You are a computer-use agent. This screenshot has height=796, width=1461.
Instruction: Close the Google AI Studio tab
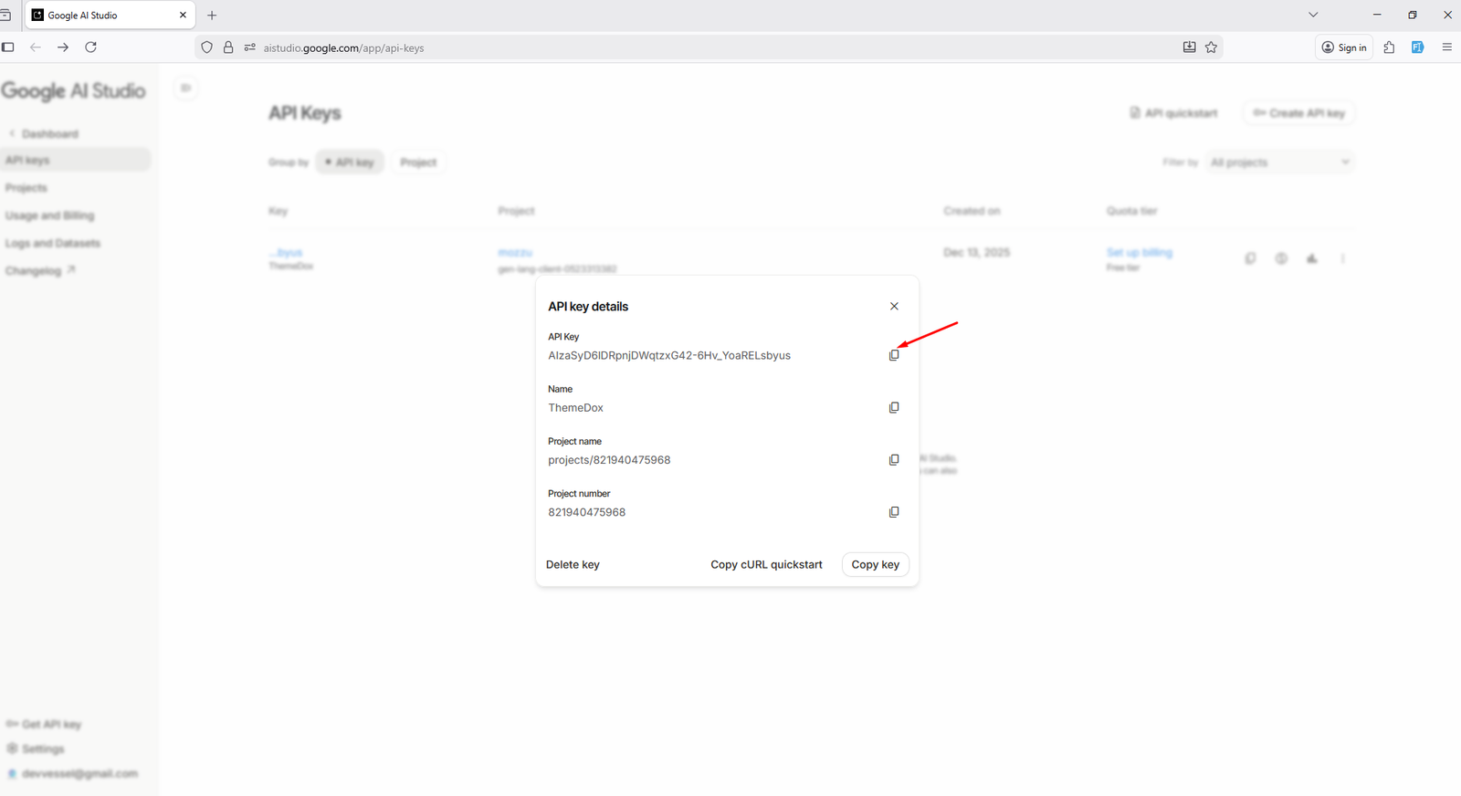point(183,16)
